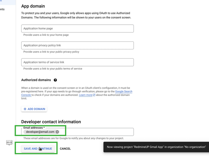
Task: Select the developer@email.com chip text
Action: (x=40, y=132)
